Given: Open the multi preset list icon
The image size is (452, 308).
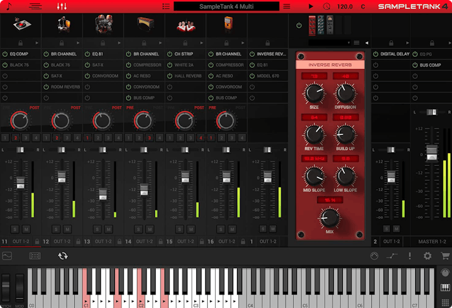Looking at the screenshot, I should (x=166, y=6).
